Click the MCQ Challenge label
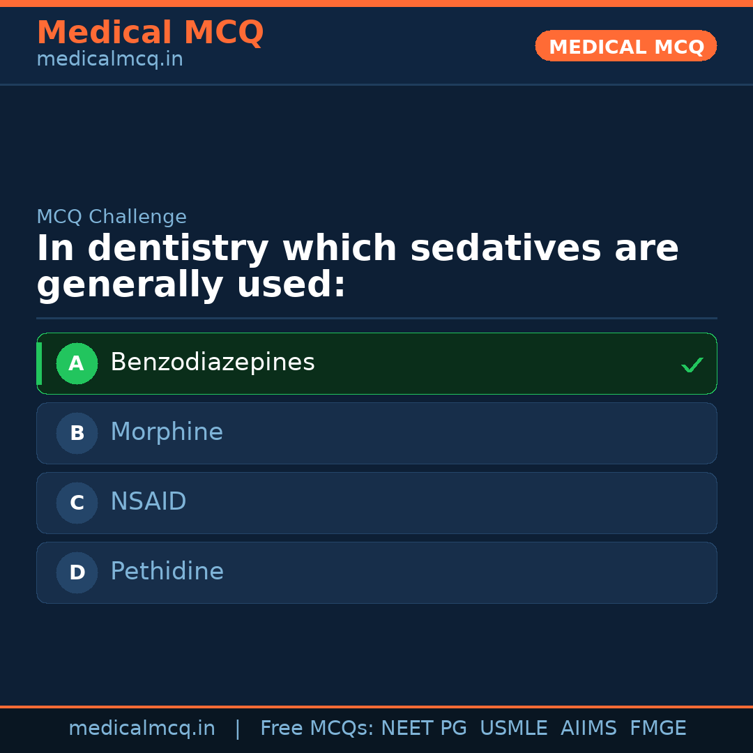This screenshot has width=753, height=753. click(x=112, y=217)
